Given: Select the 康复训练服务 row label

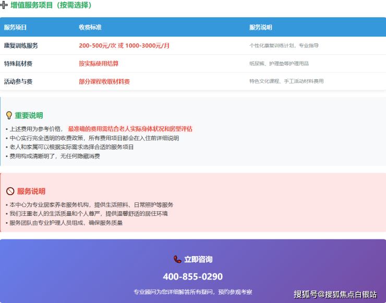Looking at the screenshot, I should click(21, 45).
